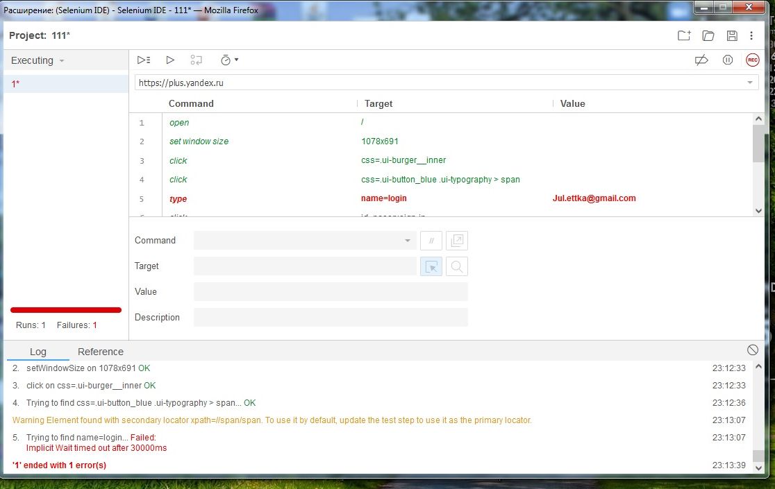Image resolution: width=775 pixels, height=489 pixels.
Task: Switch to the Log tab
Action: point(38,352)
